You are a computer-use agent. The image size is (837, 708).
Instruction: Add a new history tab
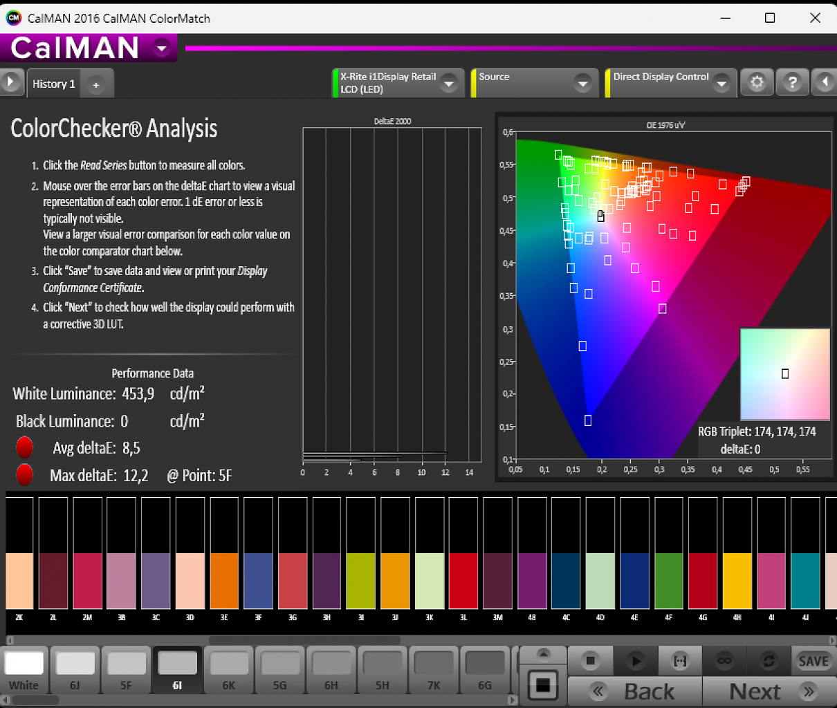coord(96,85)
